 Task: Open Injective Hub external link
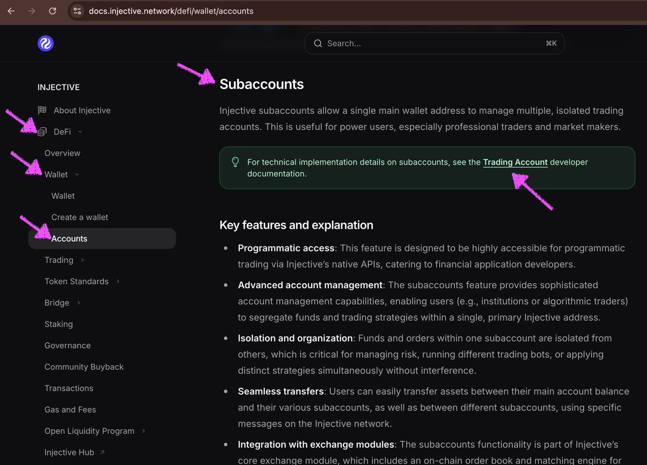(x=69, y=452)
